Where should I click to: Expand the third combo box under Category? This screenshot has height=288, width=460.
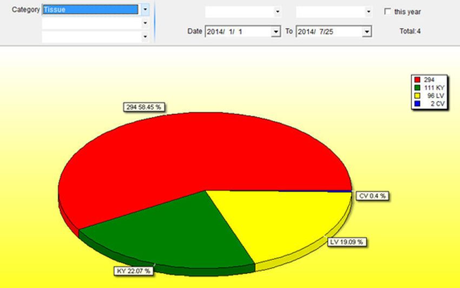point(145,37)
